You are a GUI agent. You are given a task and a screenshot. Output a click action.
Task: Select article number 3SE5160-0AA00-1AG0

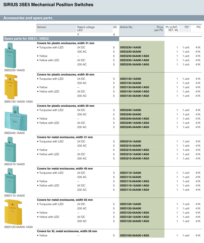[x=135, y=235]
